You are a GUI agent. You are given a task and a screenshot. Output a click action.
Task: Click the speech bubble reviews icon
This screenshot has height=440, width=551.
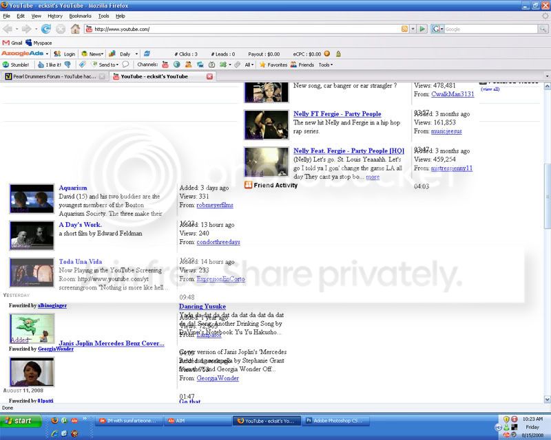pyautogui.click(x=125, y=65)
